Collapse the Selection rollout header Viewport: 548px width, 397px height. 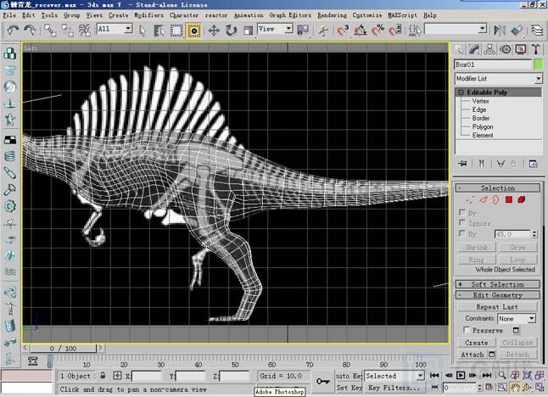(x=498, y=188)
